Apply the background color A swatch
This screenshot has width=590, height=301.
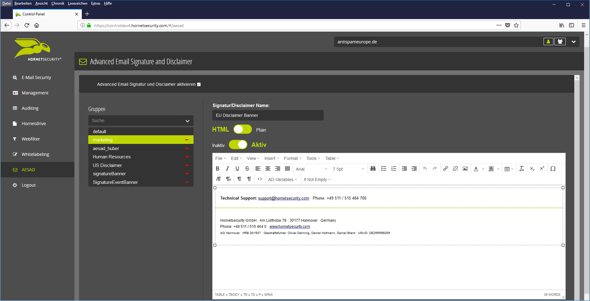[491, 169]
